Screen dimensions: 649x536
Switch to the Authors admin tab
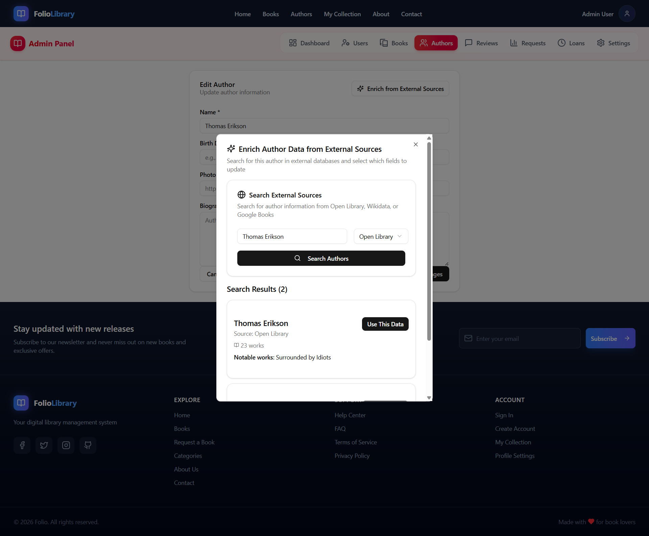tap(436, 43)
